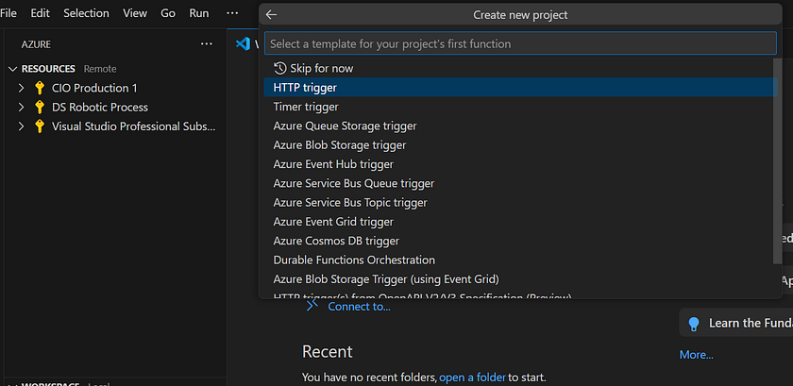Click the VS Code logo tab icon
793x386 pixels.
pos(243,44)
